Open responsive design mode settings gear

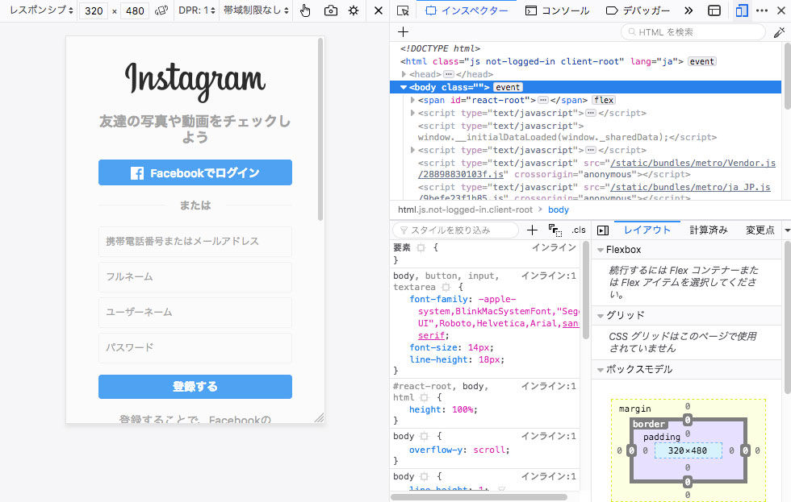[354, 10]
